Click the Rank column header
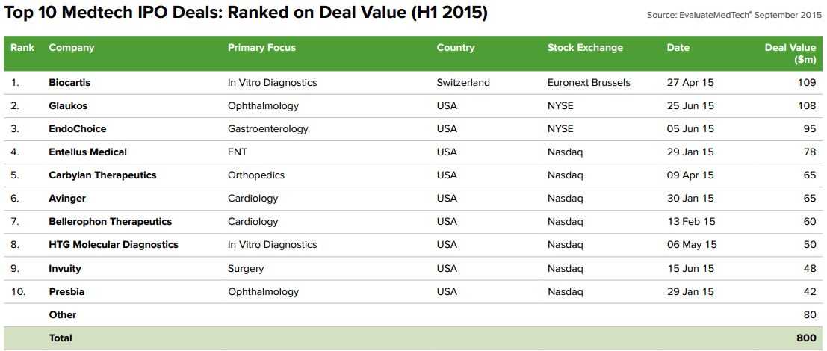The width and height of the screenshot is (827, 351). (x=22, y=48)
